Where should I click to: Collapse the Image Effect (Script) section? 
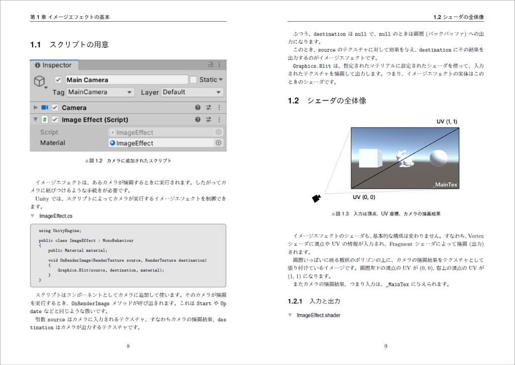pyautogui.click(x=35, y=120)
